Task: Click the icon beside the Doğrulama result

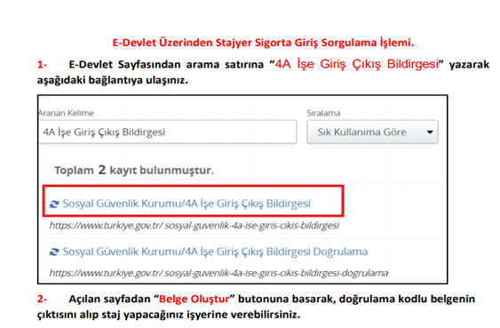Action: coord(54,252)
